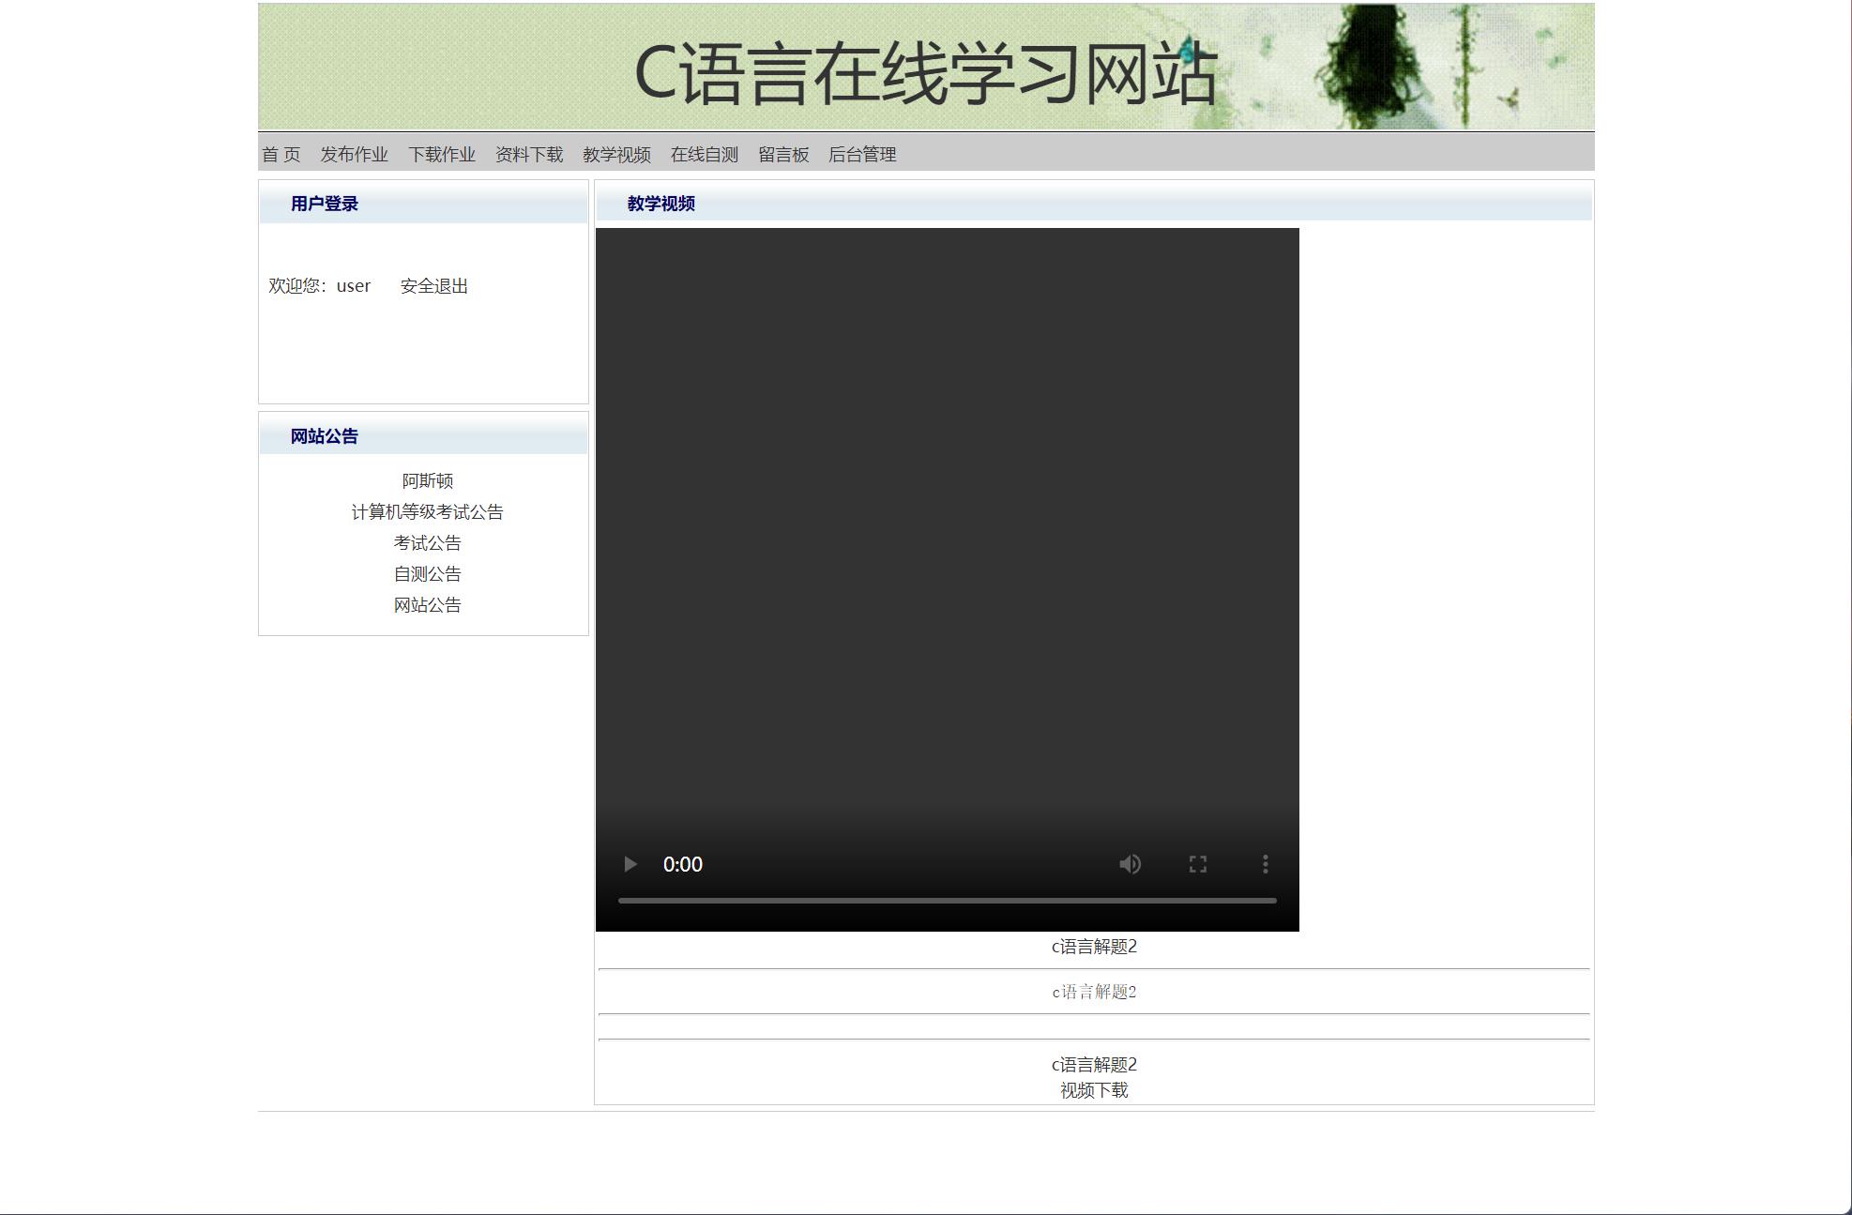The width and height of the screenshot is (1852, 1215).
Task: Switch to the 在线自测 page
Action: 704,154
